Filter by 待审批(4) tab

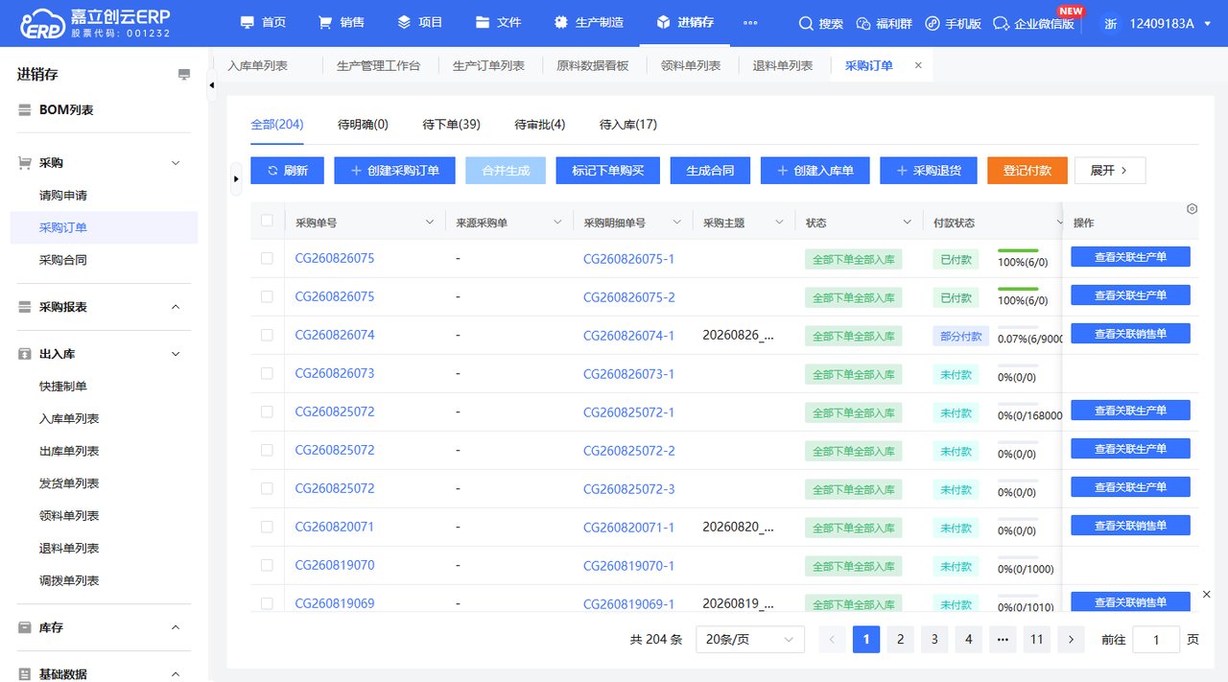[x=539, y=125]
